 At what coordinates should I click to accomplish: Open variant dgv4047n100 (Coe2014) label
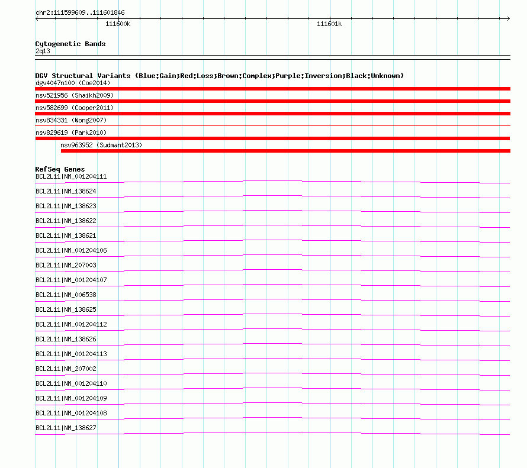coord(73,83)
